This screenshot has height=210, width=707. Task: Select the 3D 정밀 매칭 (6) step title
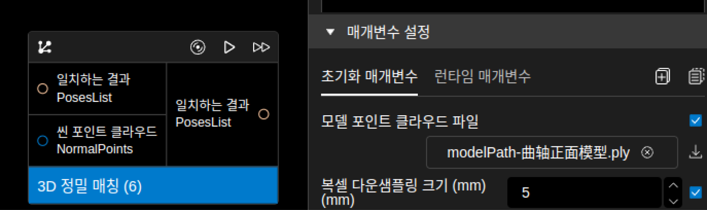point(89,186)
